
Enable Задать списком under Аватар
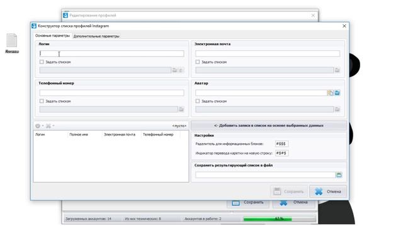(x=197, y=101)
